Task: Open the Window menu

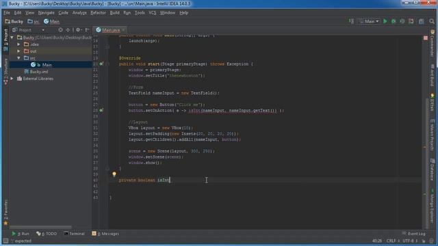Action: (x=167, y=13)
